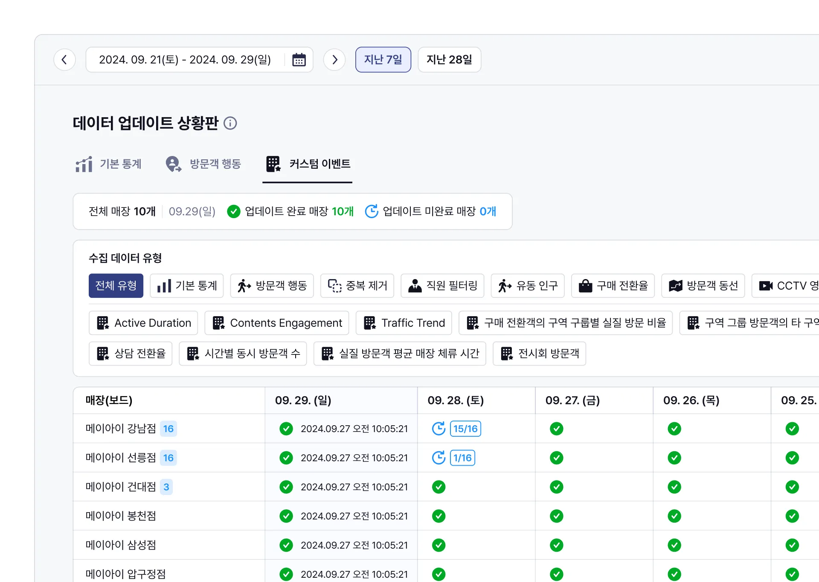The image size is (819, 582).
Task: Click the 업데이트 완료 매장 green check icon
Action: (234, 211)
